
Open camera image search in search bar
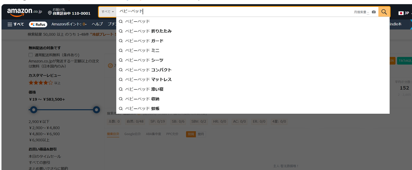tap(374, 12)
